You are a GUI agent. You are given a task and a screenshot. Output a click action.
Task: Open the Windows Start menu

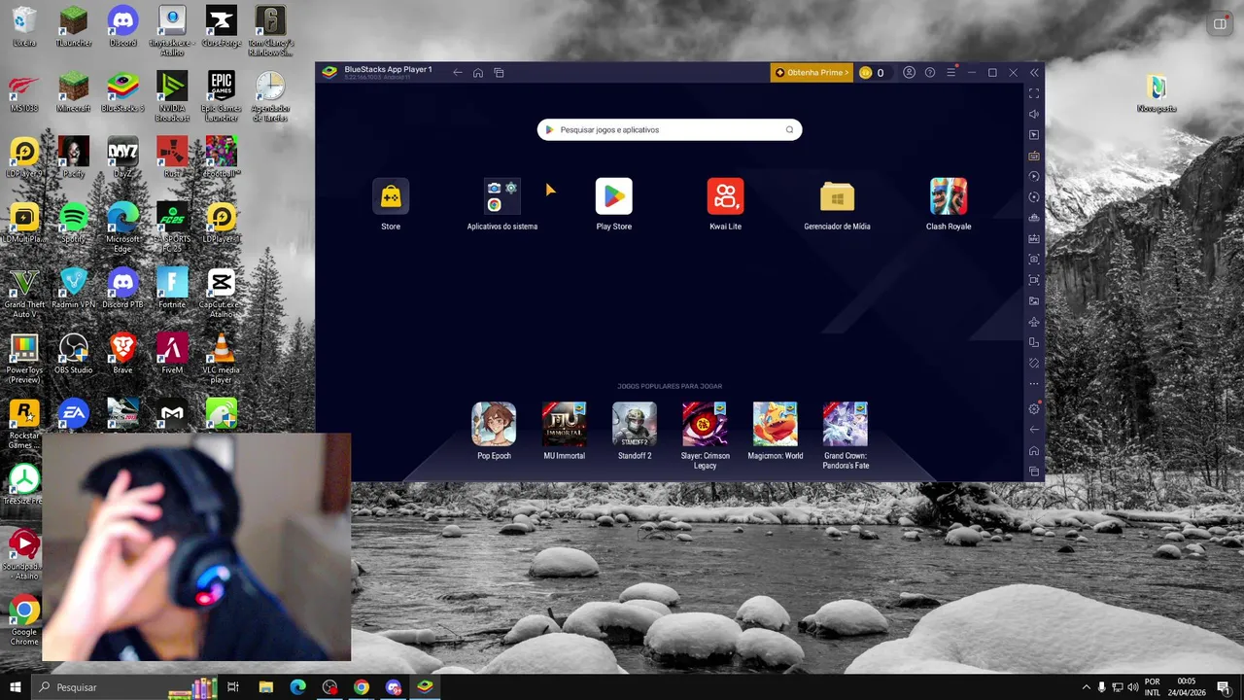[x=16, y=687]
